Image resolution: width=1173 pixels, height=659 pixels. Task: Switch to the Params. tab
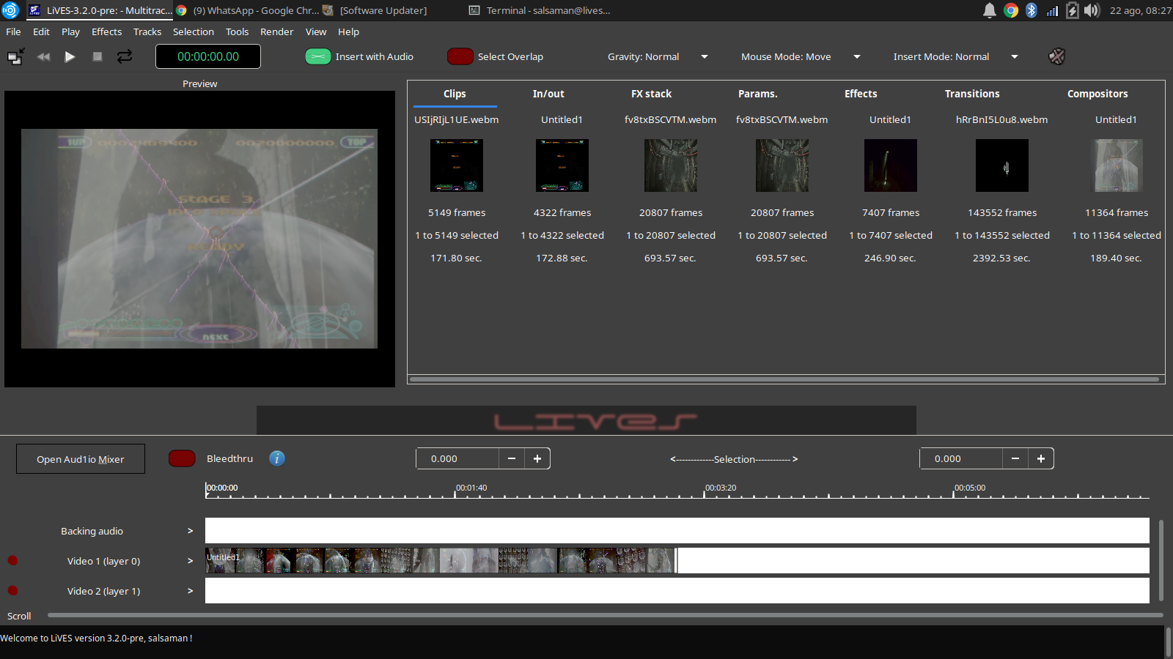[757, 94]
